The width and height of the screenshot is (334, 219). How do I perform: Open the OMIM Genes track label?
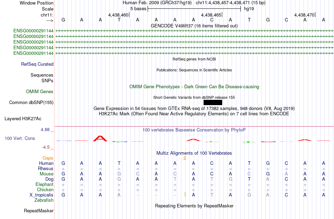pyautogui.click(x=40, y=92)
